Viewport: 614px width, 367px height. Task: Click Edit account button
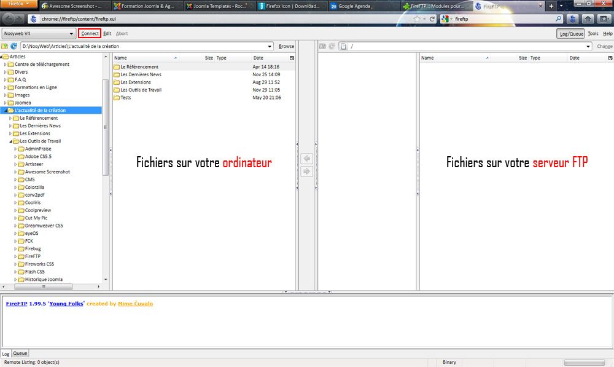pyautogui.click(x=107, y=34)
